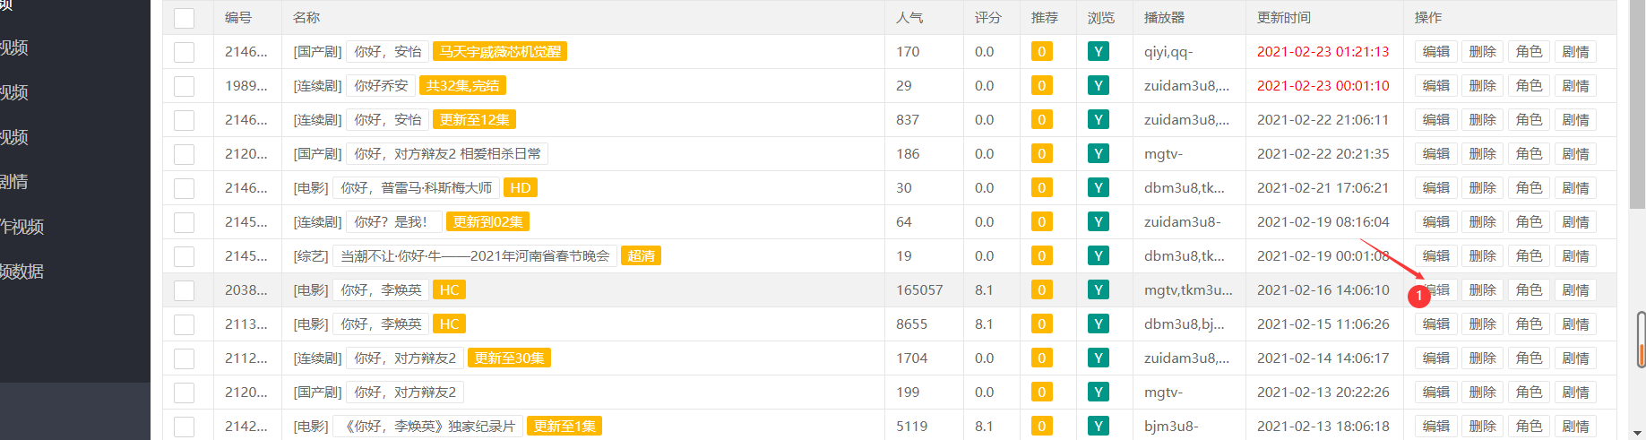The width and height of the screenshot is (1646, 440).
Task: Click the HD tag on 普雷马·科斯梅大师
Action: pos(521,188)
